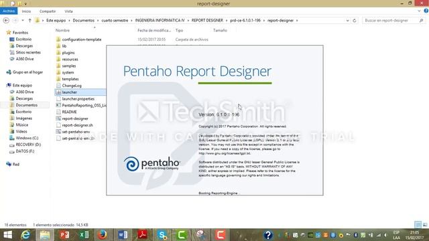Select the PentahoReporting_OSS_Lic file icon
429x241 pixels.
(58, 105)
